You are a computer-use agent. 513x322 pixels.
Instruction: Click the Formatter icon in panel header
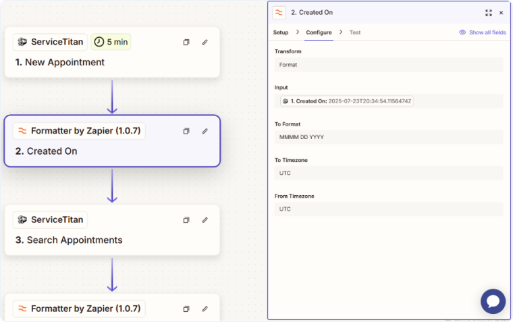click(x=279, y=12)
